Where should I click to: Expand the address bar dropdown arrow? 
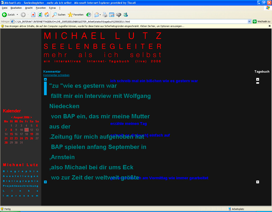[249, 21]
